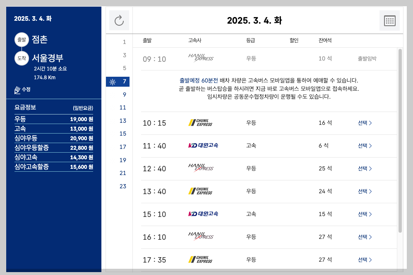413x275 pixels.
Task: Click the pencil icon next to 수정
Action: pyautogui.click(x=17, y=89)
